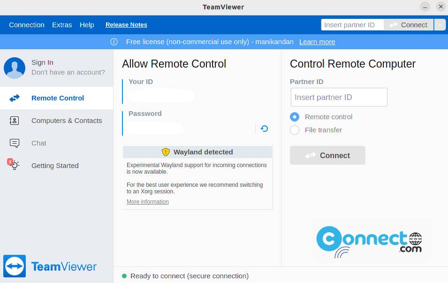Open the Extras menu
Image resolution: width=448 pixels, height=283 pixels.
62,25
